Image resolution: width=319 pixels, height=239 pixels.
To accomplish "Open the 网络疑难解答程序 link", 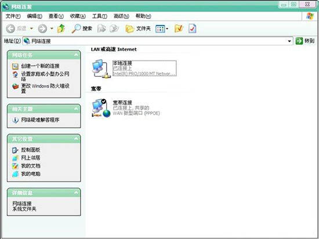I will pyautogui.click(x=40, y=119).
